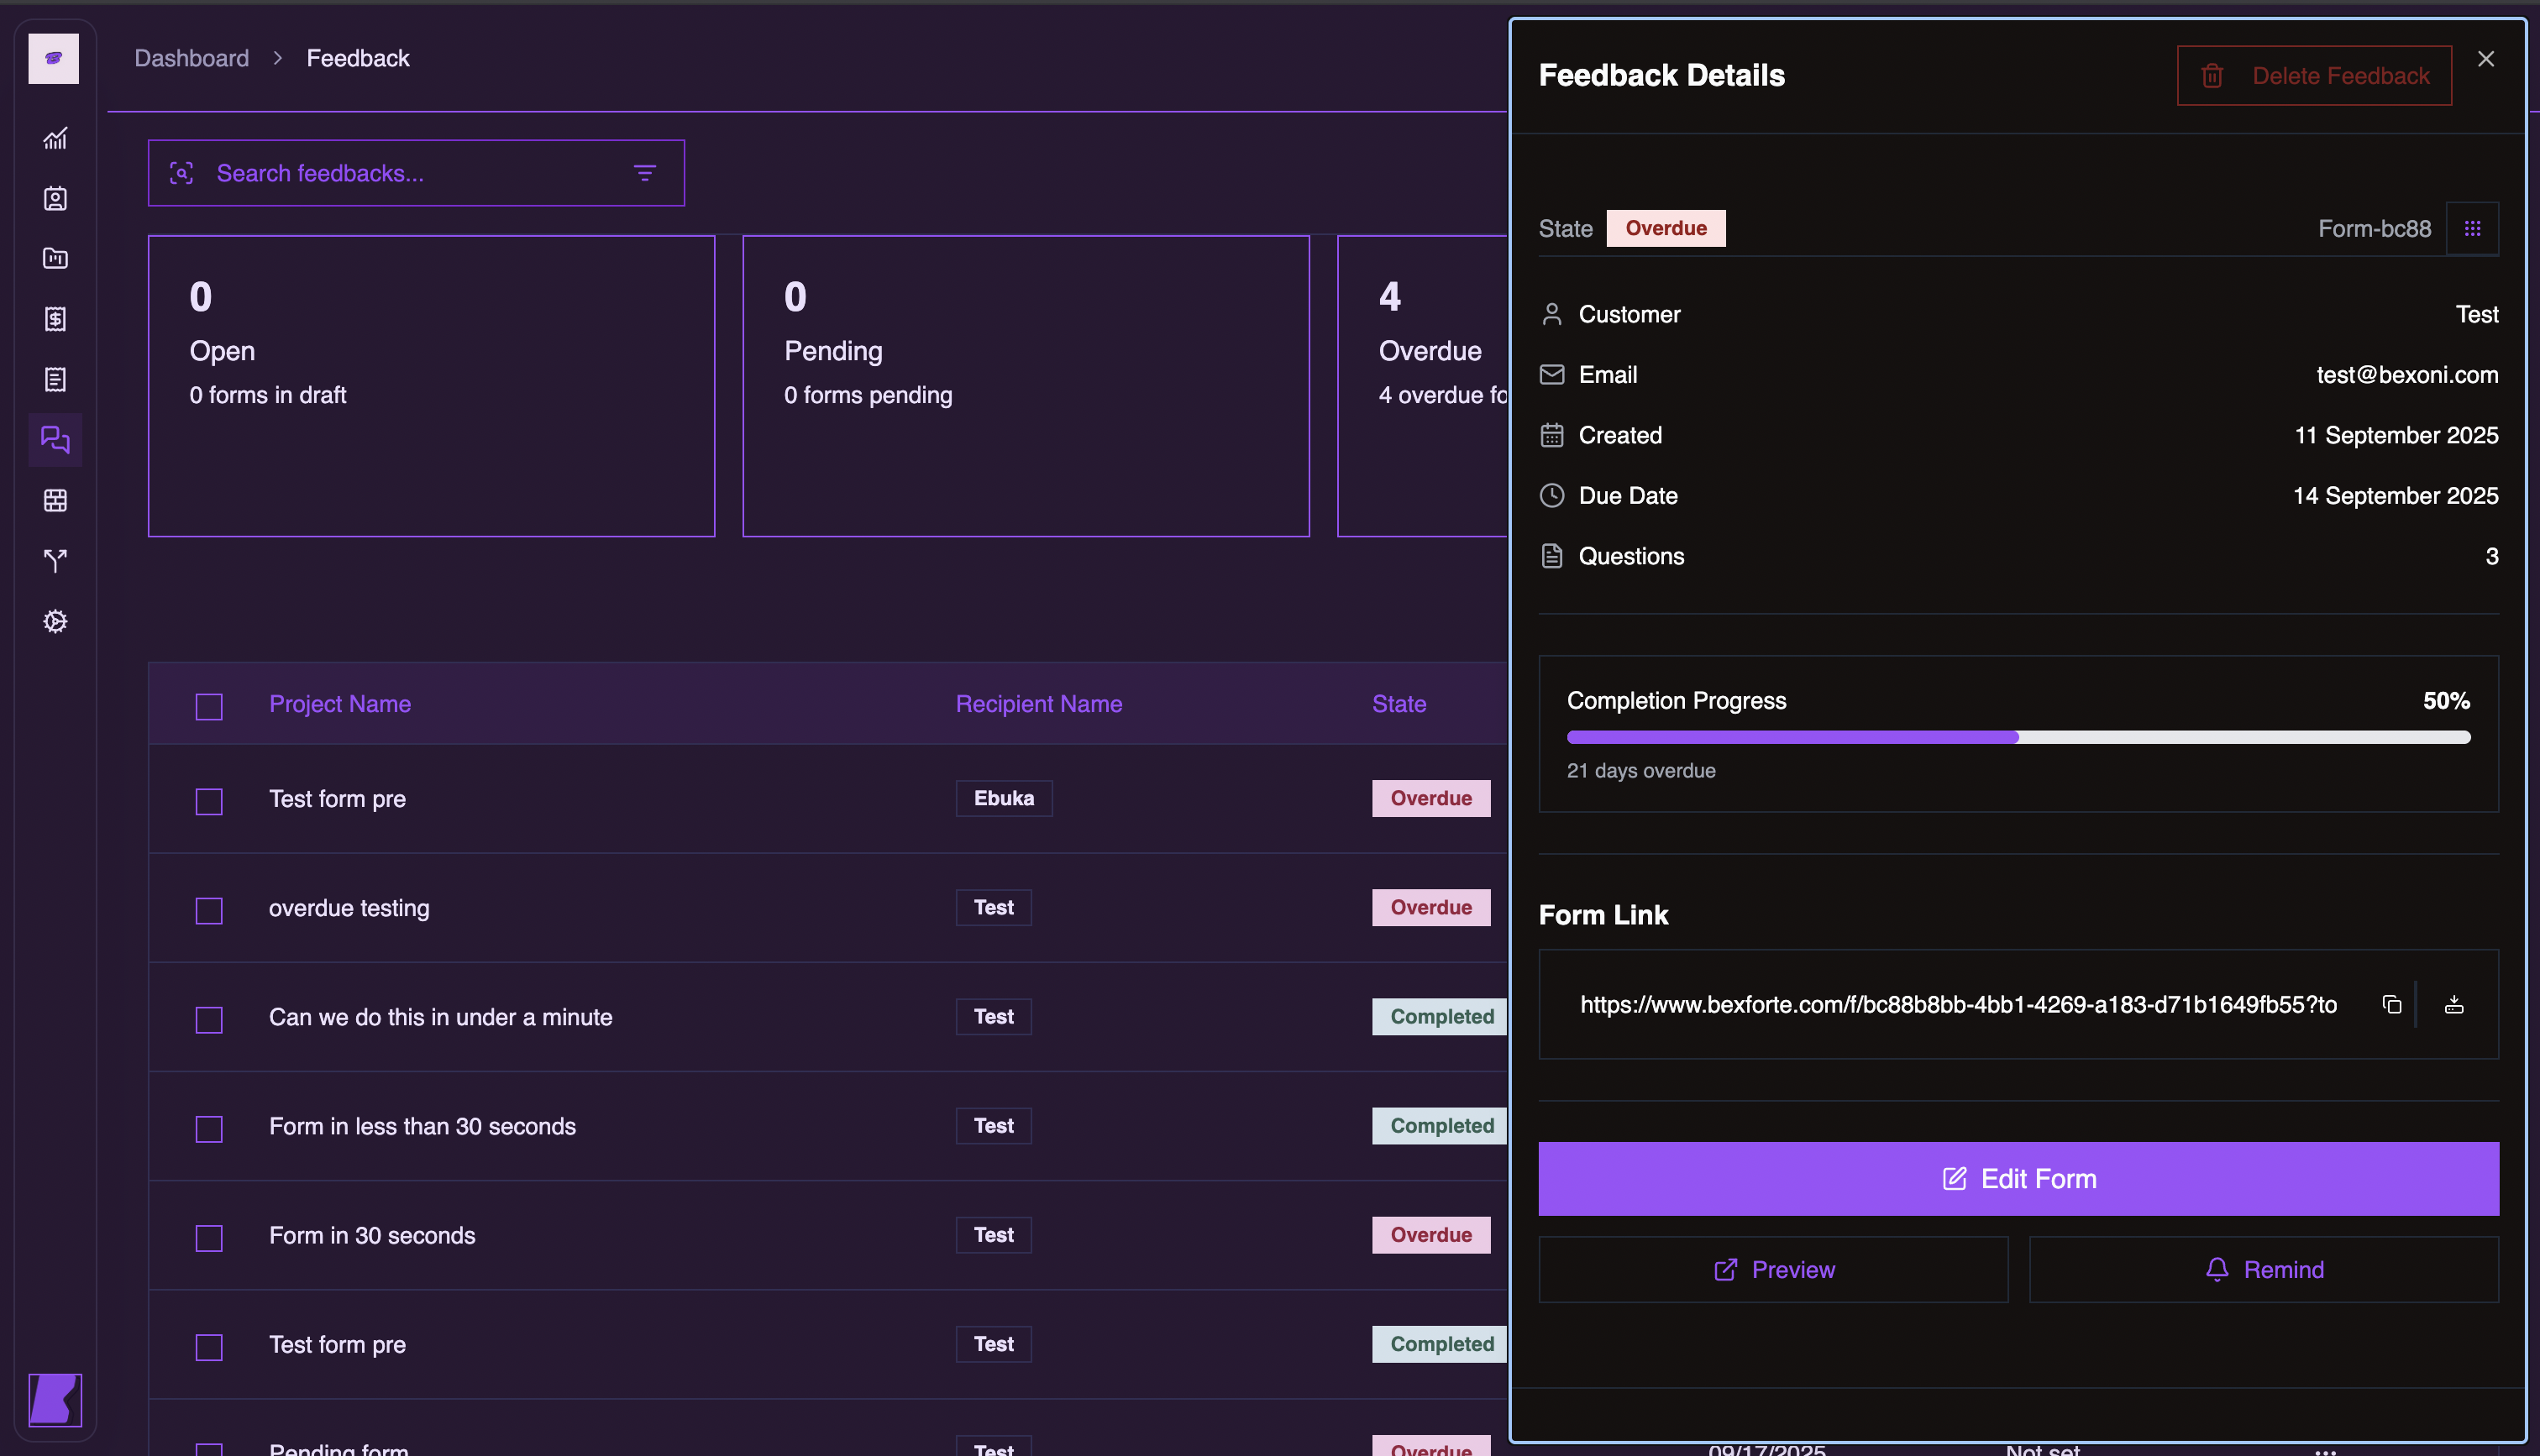Sort by Project Name column header
The image size is (2540, 1456).
coord(340,704)
